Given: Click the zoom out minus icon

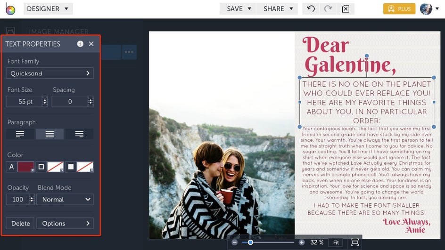Looking at the screenshot, I should click(x=235, y=242).
